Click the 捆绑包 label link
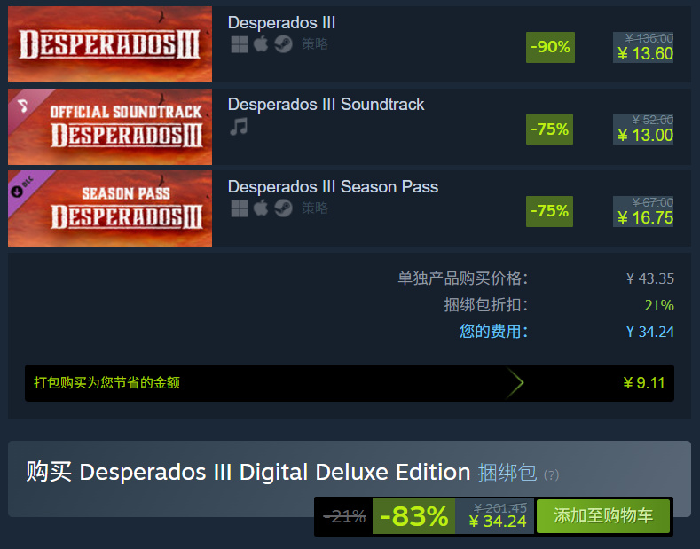Image resolution: width=700 pixels, height=549 pixels. point(507,472)
